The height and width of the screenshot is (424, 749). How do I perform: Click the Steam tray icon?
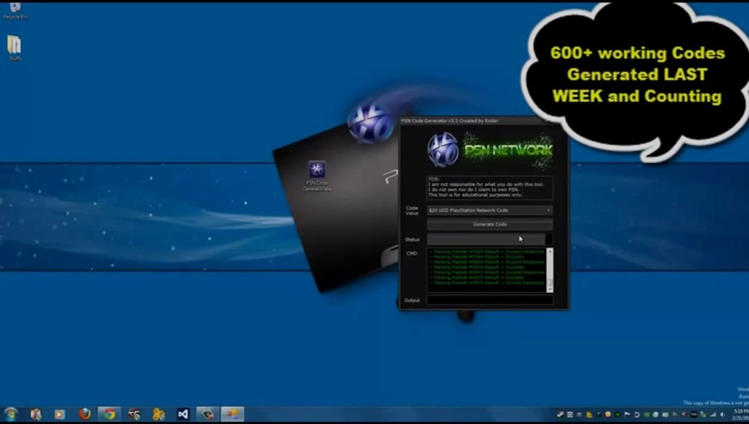[560, 415]
